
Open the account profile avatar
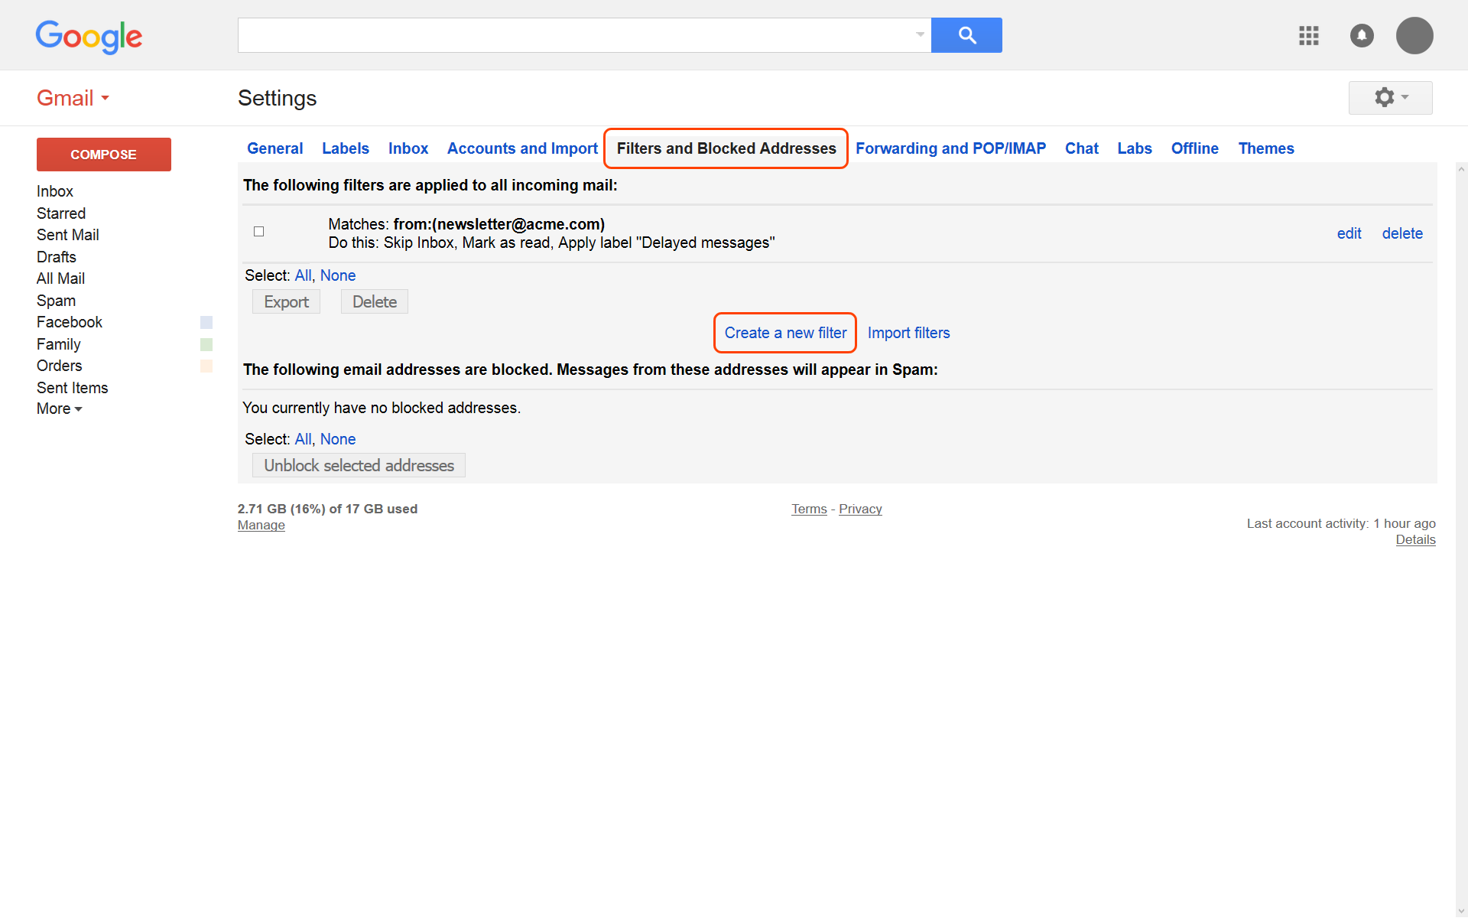click(1414, 35)
